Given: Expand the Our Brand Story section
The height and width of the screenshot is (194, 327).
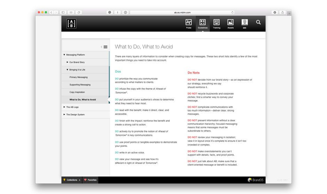Looking at the screenshot, I should click(67, 62).
